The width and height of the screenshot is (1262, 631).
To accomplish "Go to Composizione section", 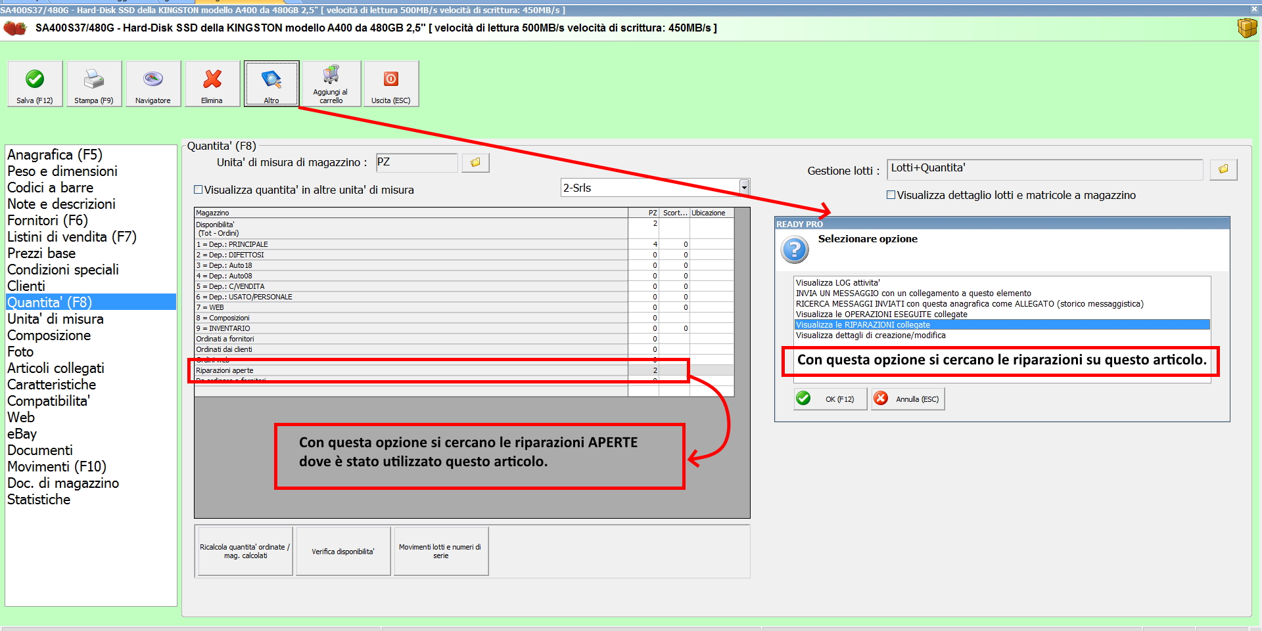I will click(x=49, y=335).
